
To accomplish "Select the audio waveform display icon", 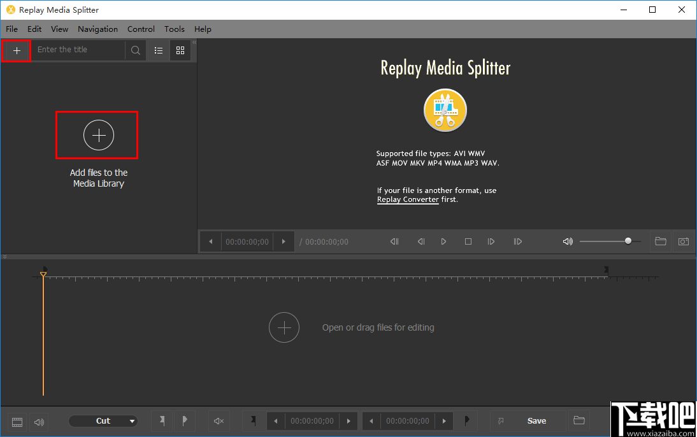I will coord(39,420).
